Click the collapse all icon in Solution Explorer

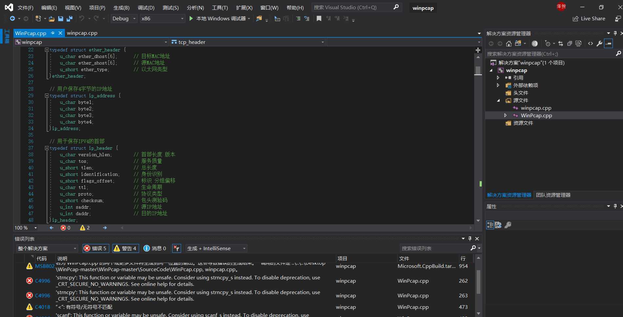pos(570,44)
